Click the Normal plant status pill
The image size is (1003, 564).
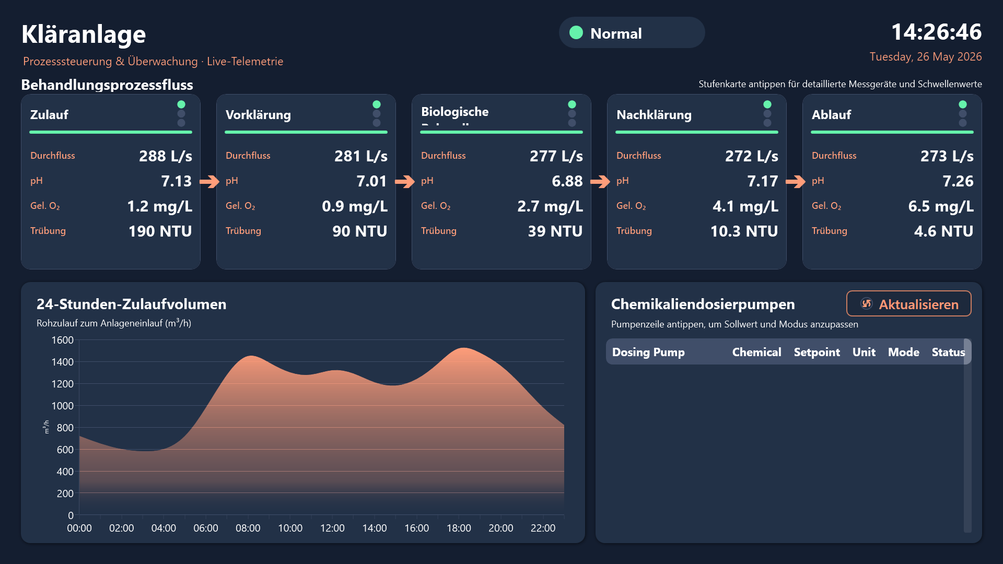click(x=632, y=33)
